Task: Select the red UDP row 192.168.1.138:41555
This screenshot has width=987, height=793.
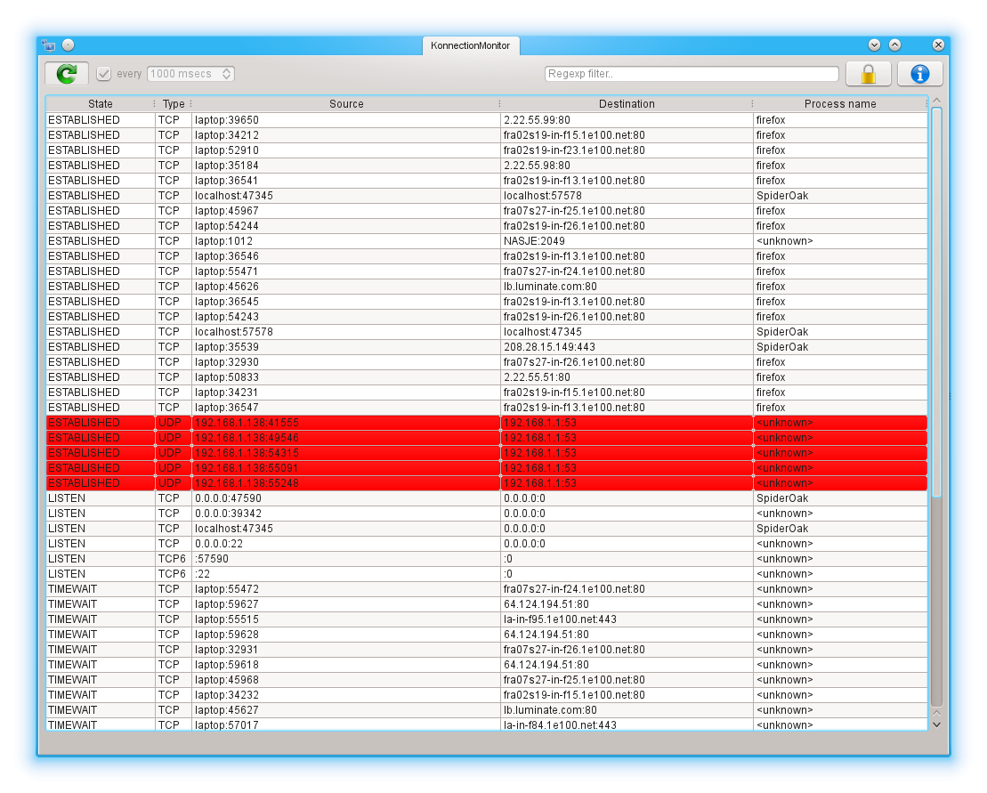Action: click(x=487, y=422)
